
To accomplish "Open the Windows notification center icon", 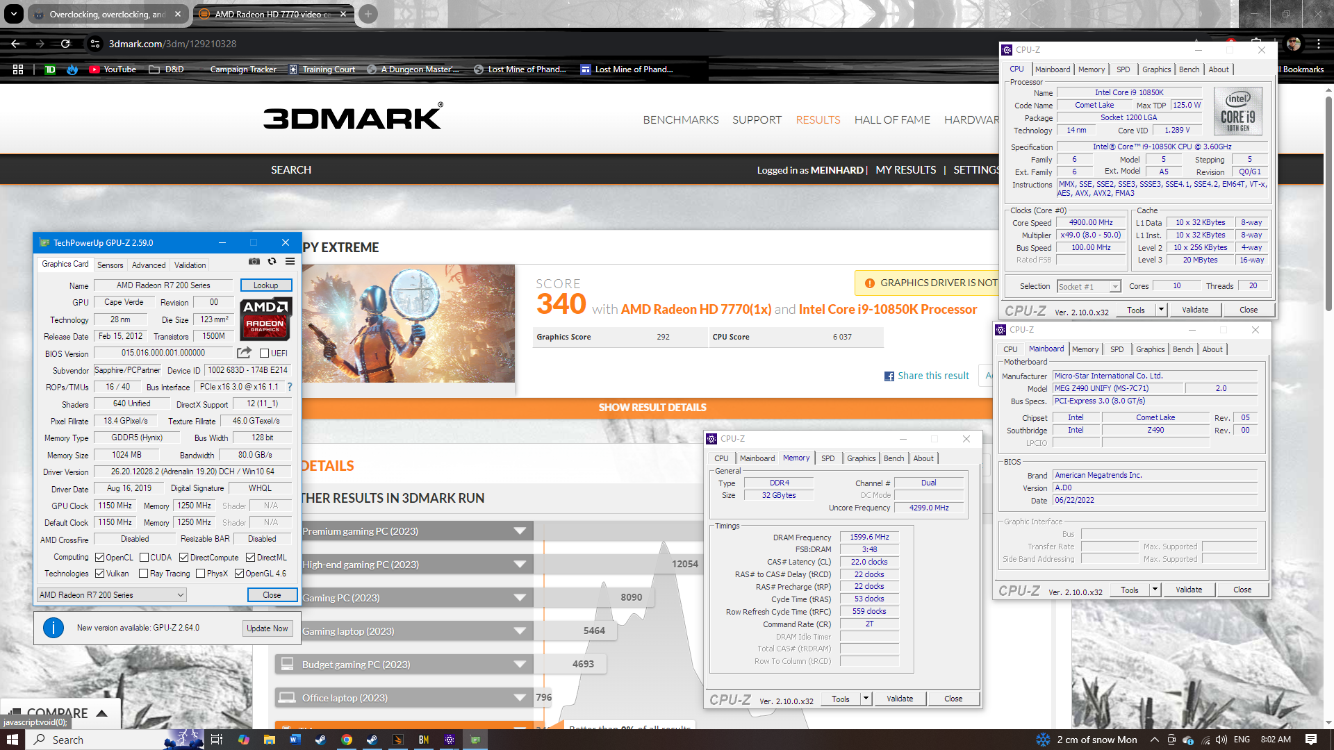I will click(1311, 740).
